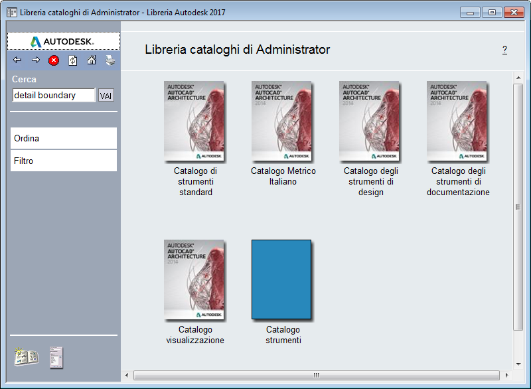Click the horizontal scrollbar right arrow
The width and height of the screenshot is (531, 389).
coord(506,375)
